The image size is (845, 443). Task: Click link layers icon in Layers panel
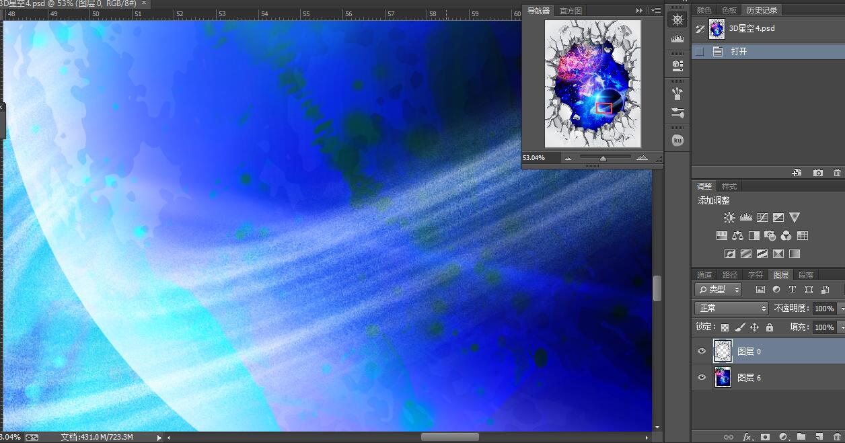[x=729, y=437]
